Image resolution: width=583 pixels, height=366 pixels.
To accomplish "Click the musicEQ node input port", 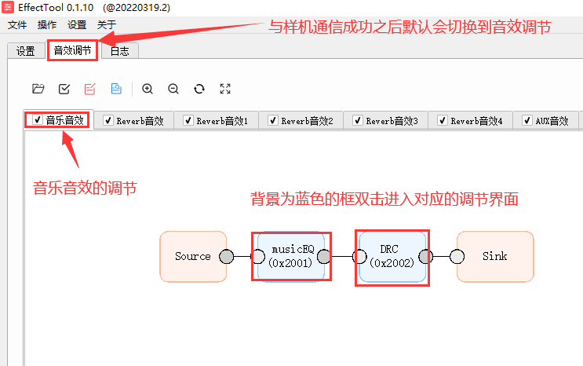I will 257,257.
